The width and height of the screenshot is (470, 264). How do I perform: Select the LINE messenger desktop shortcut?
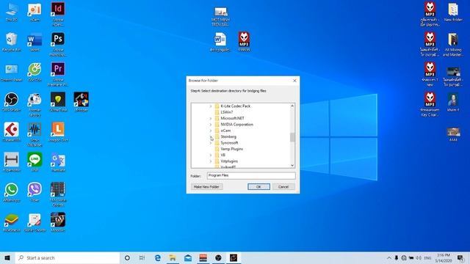(35, 162)
